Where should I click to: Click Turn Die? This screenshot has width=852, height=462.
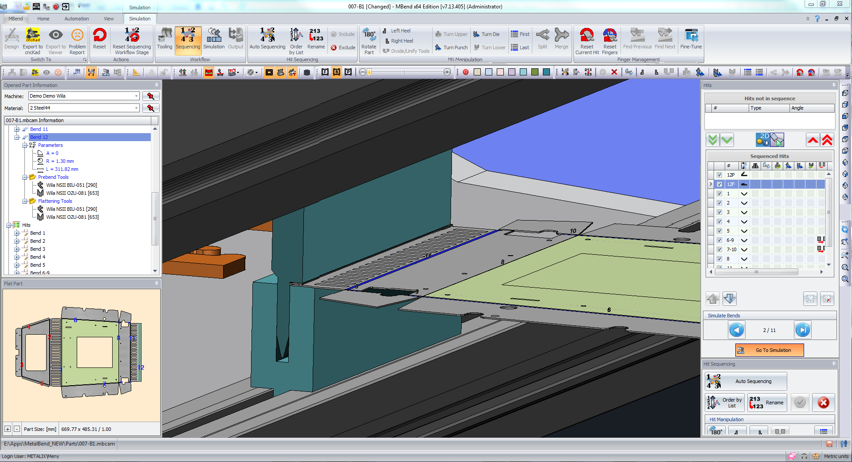(x=487, y=34)
